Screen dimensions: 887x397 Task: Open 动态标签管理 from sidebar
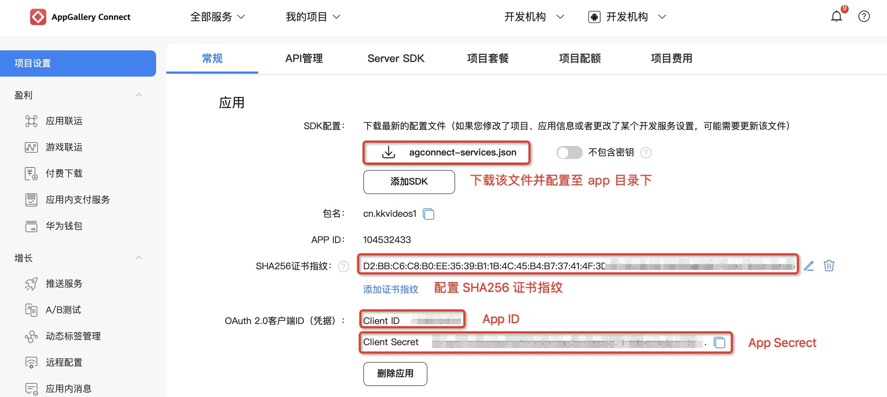pos(73,336)
